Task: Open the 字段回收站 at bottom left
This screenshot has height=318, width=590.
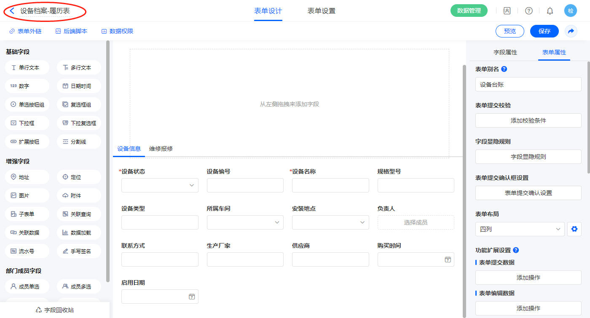Action: tap(55, 310)
